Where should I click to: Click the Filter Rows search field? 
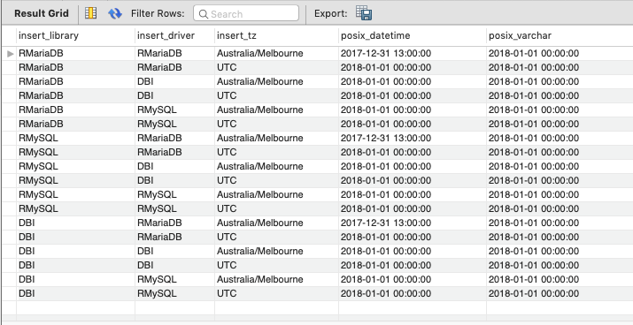tap(246, 13)
